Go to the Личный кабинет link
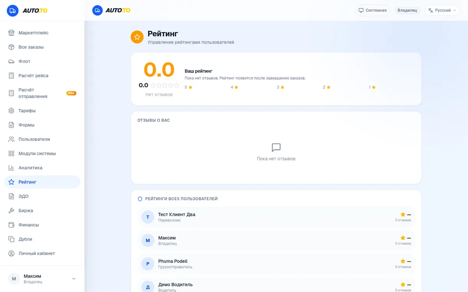The image size is (468, 292). click(x=42, y=253)
